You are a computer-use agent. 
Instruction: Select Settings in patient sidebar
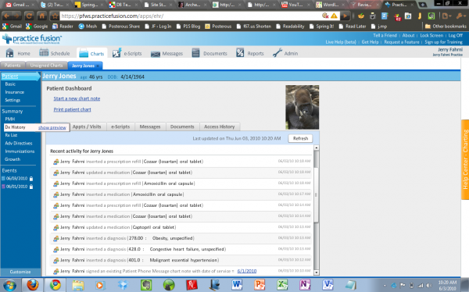(13, 100)
